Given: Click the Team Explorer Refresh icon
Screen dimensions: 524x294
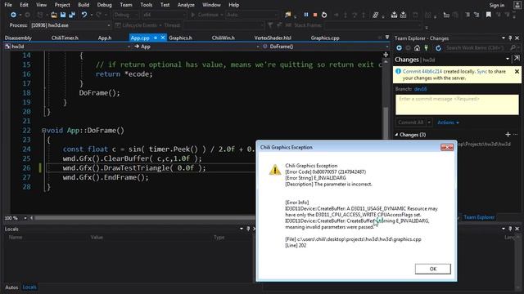Looking at the screenshot, I should pos(438,48).
